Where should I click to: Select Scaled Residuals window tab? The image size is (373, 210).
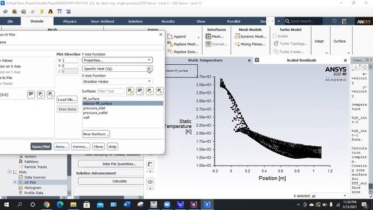coord(301,60)
